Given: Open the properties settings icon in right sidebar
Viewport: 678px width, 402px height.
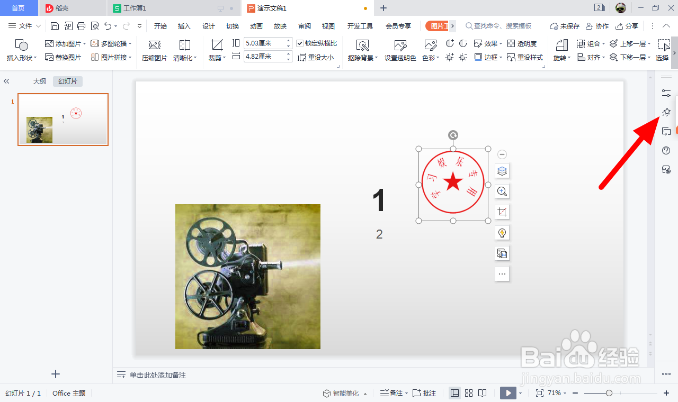Looking at the screenshot, I should pyautogui.click(x=666, y=93).
